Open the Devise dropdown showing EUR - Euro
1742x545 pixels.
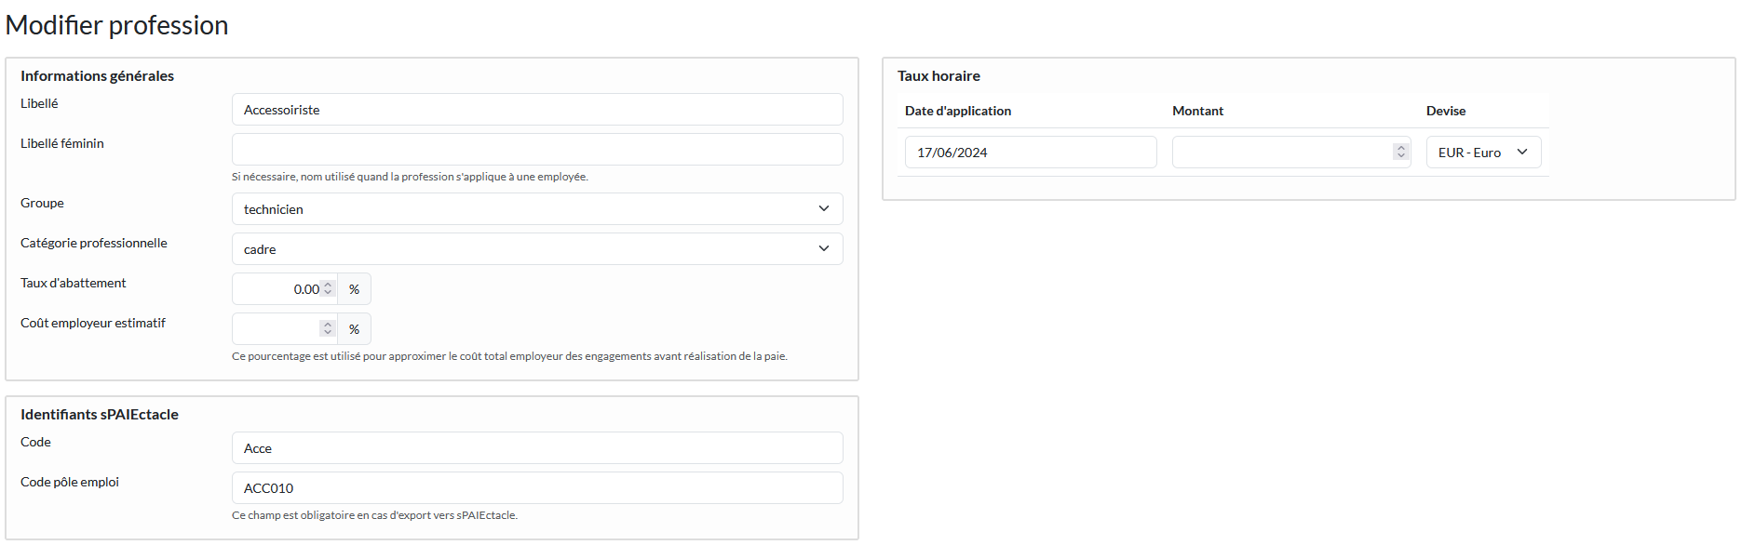tap(1482, 153)
